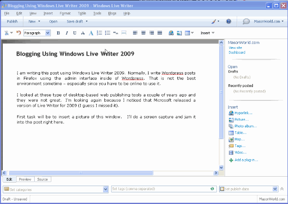
Task: Center align text
Action: coord(144,33)
